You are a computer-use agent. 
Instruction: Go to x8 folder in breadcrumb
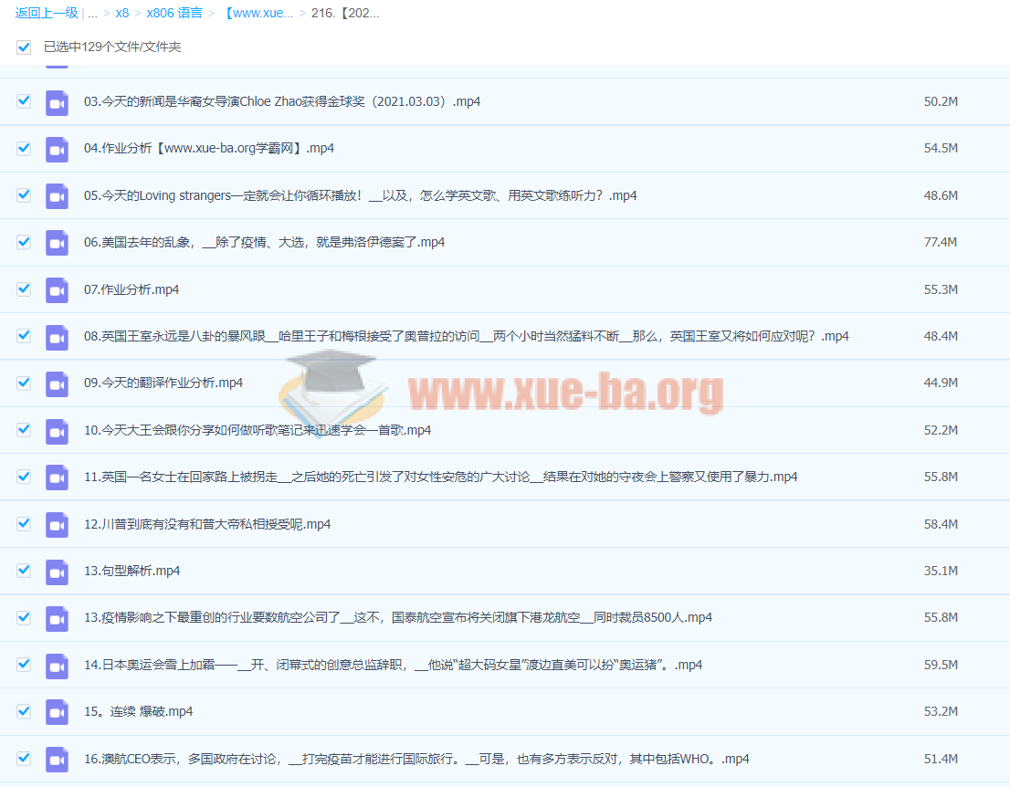coord(122,13)
